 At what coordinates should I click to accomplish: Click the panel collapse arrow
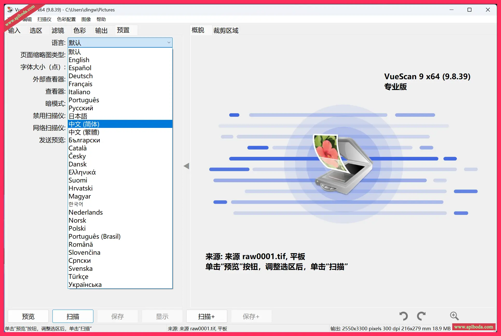coord(186,166)
